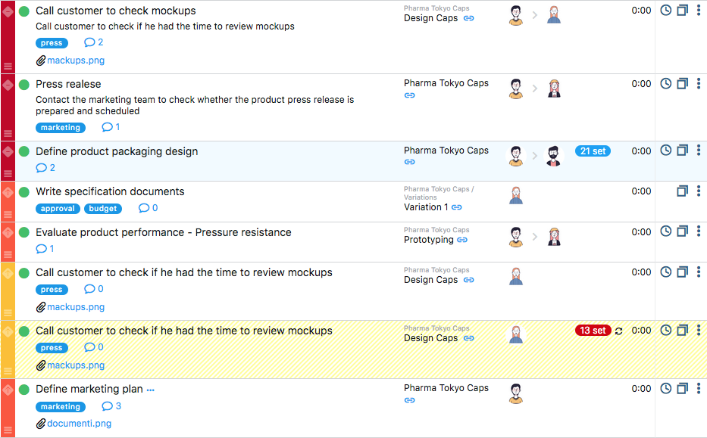Screen dimensions: 707x438
Task: Open kebab menu on Define marketing plan row
Action: point(699,388)
